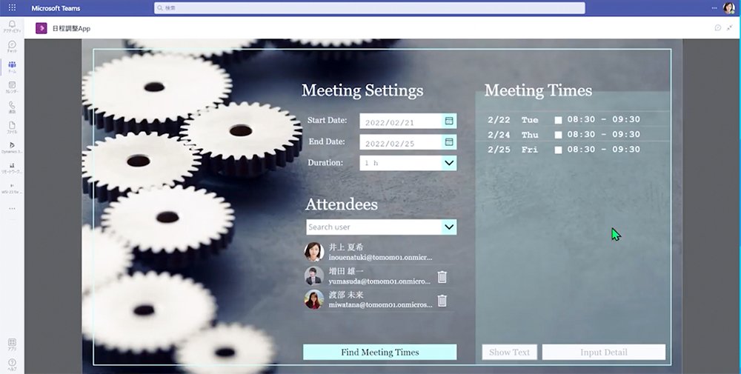741x374 pixels.
Task: Check the 2/25 Fri 08:30 slot
Action: pos(558,150)
